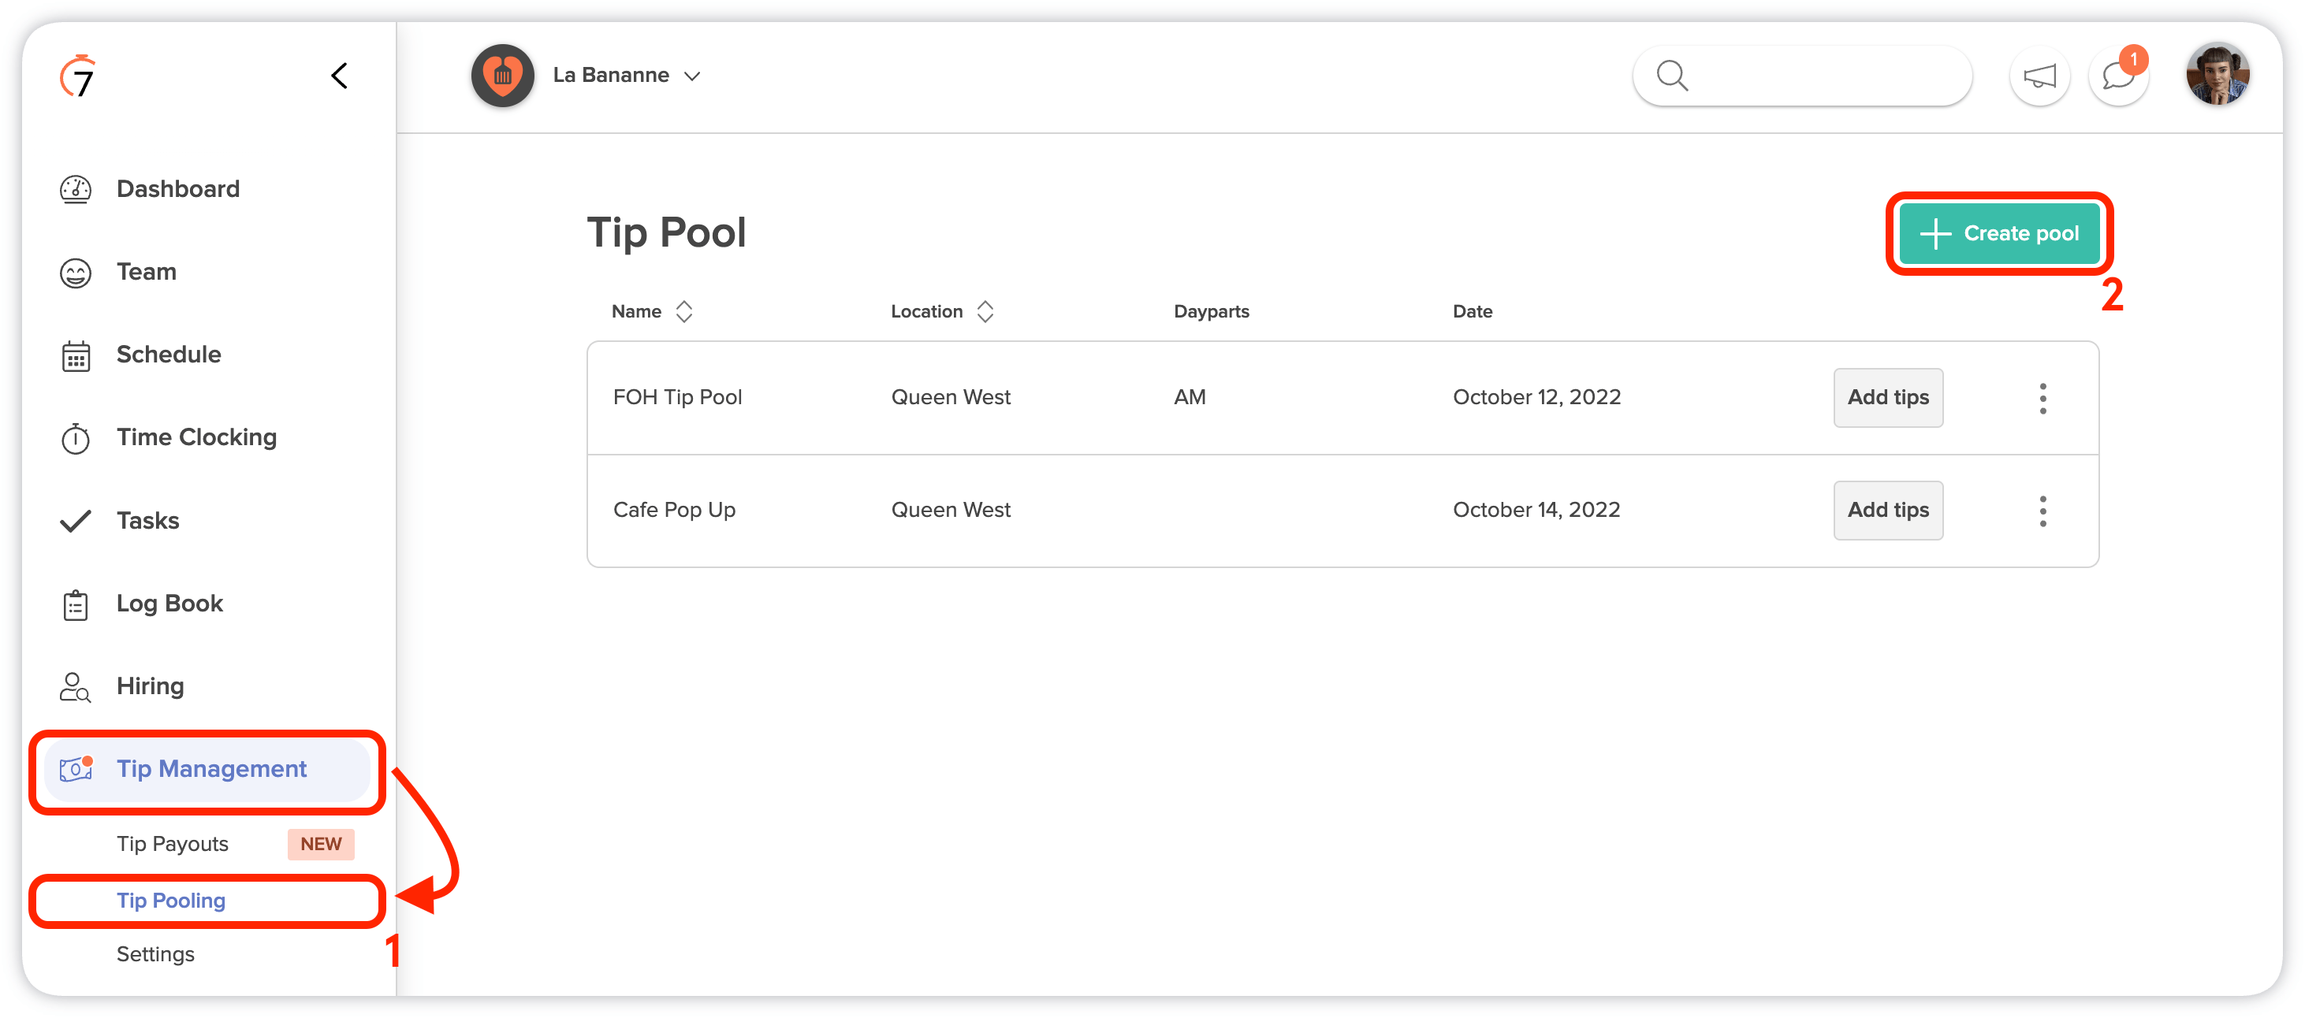2305x1018 pixels.
Task: Open the Log Book clipboard icon
Action: pos(77,604)
